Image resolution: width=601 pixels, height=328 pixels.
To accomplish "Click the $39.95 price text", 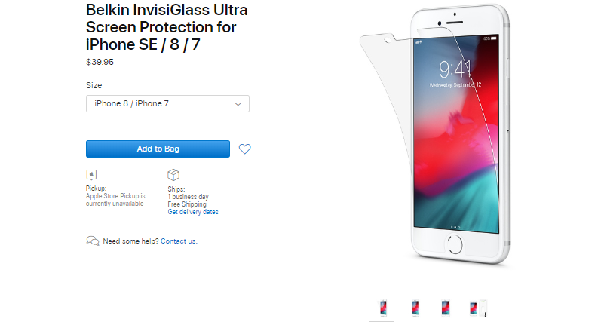I will point(100,62).
